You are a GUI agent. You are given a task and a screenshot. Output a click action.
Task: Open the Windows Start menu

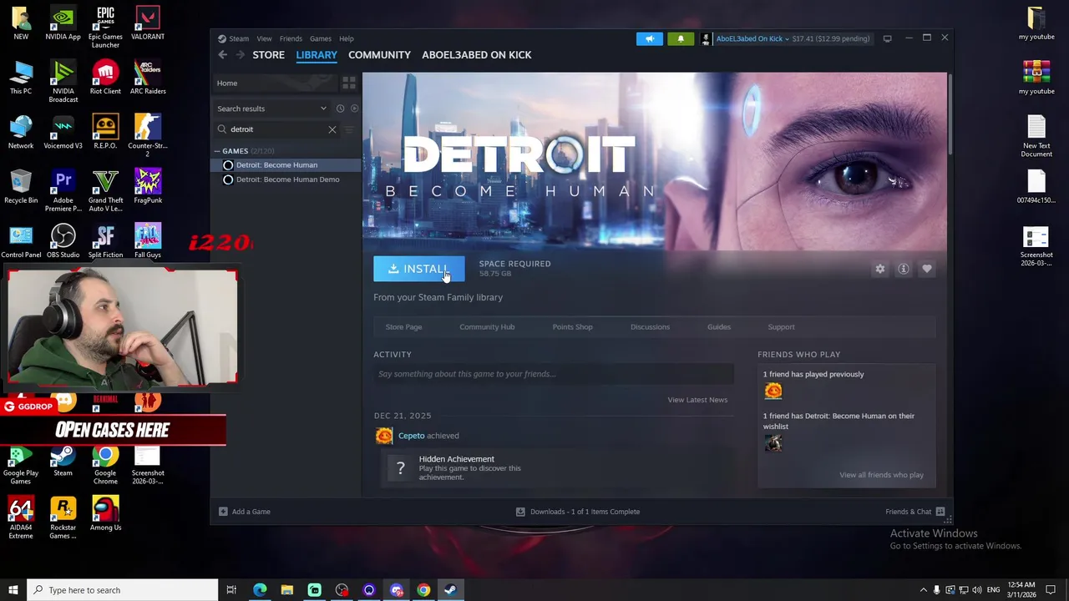click(x=13, y=590)
